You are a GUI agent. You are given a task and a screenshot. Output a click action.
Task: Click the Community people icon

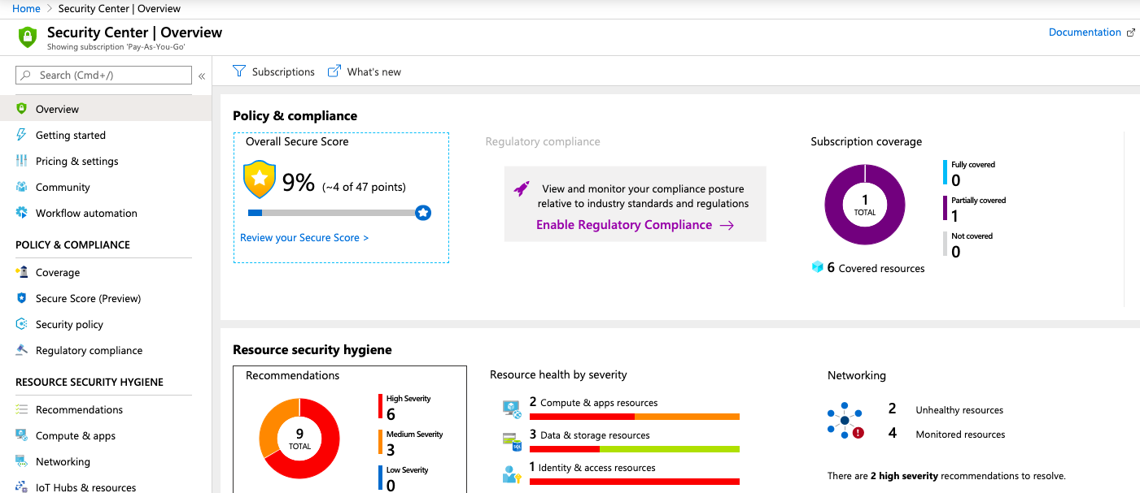click(x=21, y=187)
